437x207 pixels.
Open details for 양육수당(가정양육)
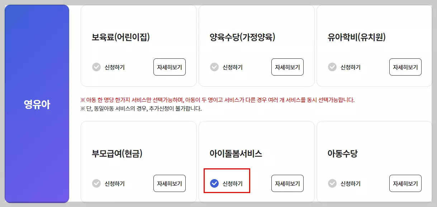(288, 67)
